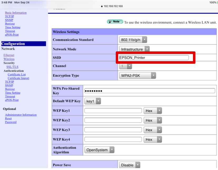Expand the Default WEP Key dropdown
Screen dimensions: 218x170
[93, 101]
